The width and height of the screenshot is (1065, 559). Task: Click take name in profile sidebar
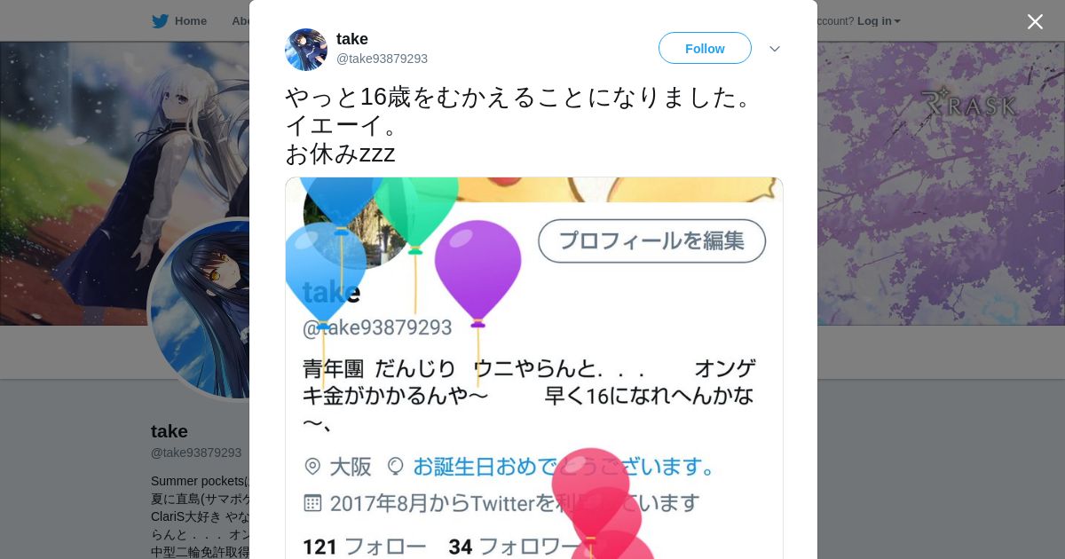coord(170,431)
